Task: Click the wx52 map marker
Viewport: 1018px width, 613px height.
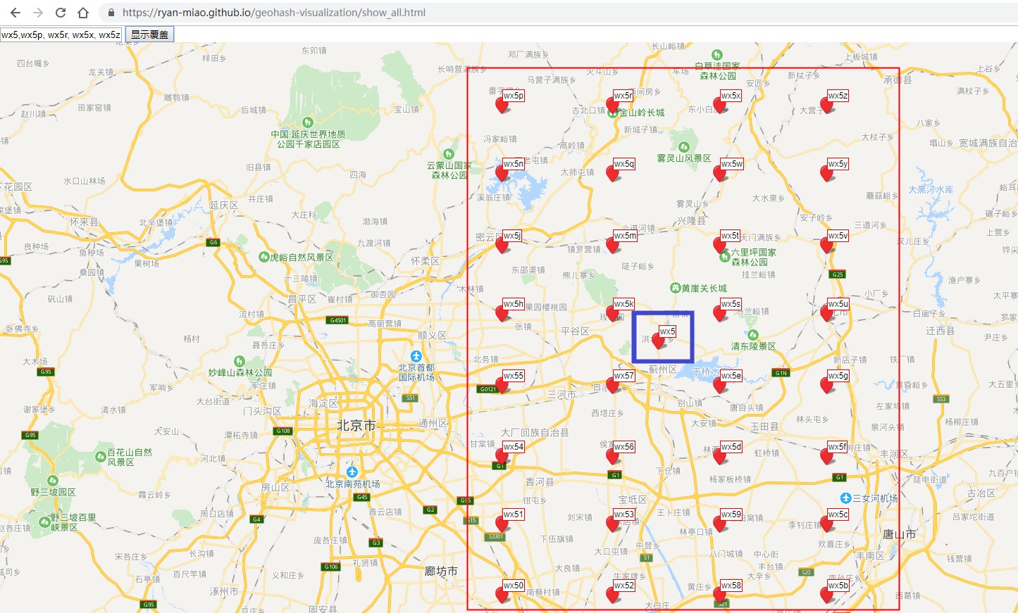Action: point(613,595)
